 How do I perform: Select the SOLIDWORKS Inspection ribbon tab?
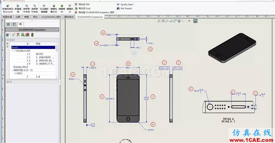coord(90,17)
